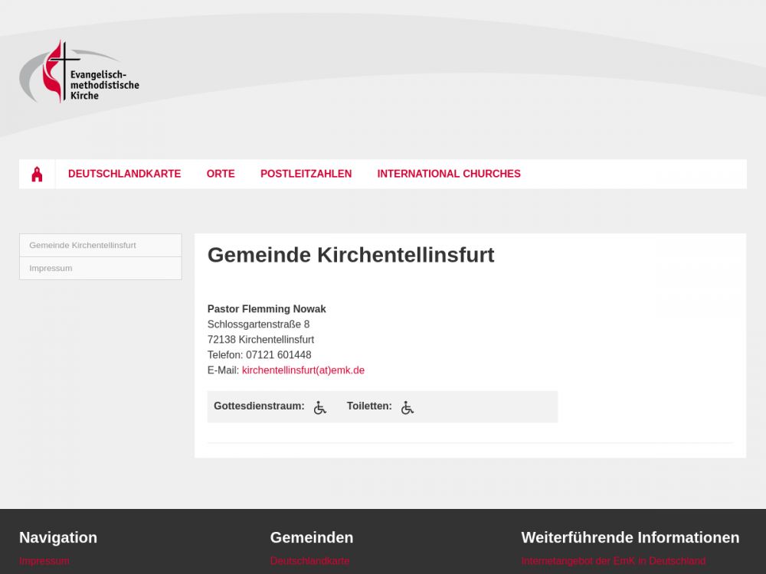766x574 pixels.
Task: Open the Deutschlandkarte link under footer Gemeinden
Action: [x=309, y=561]
